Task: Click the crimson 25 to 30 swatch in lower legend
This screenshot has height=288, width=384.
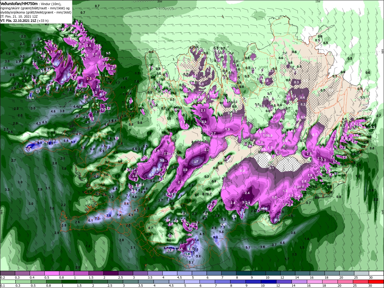Action: (x=360, y=282)
